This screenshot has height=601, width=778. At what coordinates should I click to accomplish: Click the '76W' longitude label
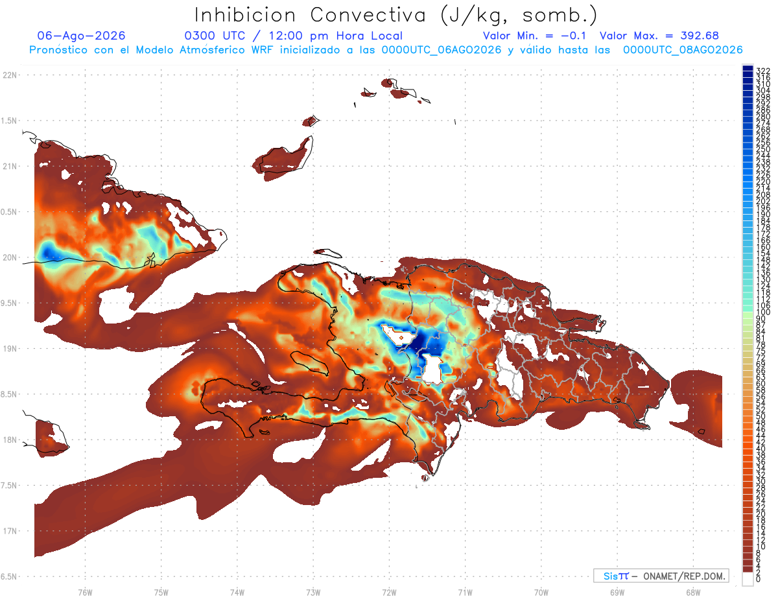point(85,592)
